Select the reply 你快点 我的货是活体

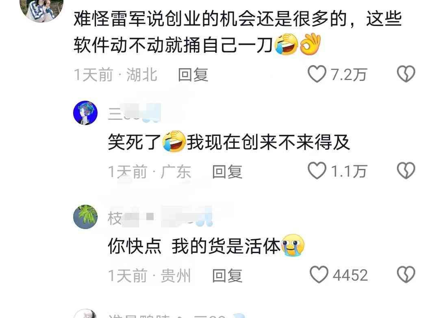click(x=206, y=246)
